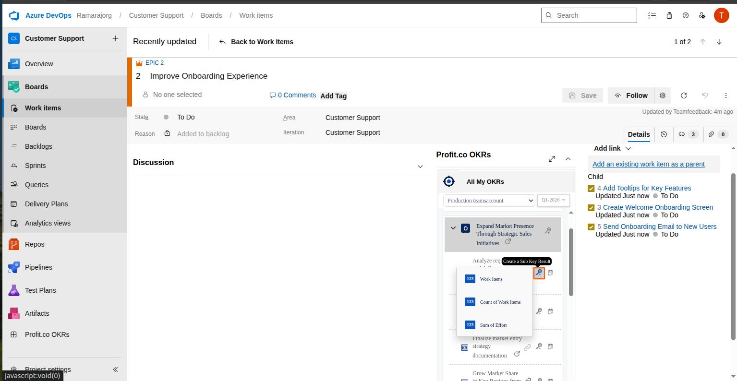Click the Search box
This screenshot has width=737, height=381.
(x=589, y=15)
